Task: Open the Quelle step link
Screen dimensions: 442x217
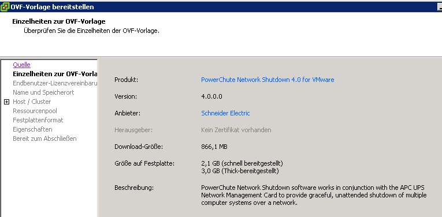Action: [x=22, y=65]
